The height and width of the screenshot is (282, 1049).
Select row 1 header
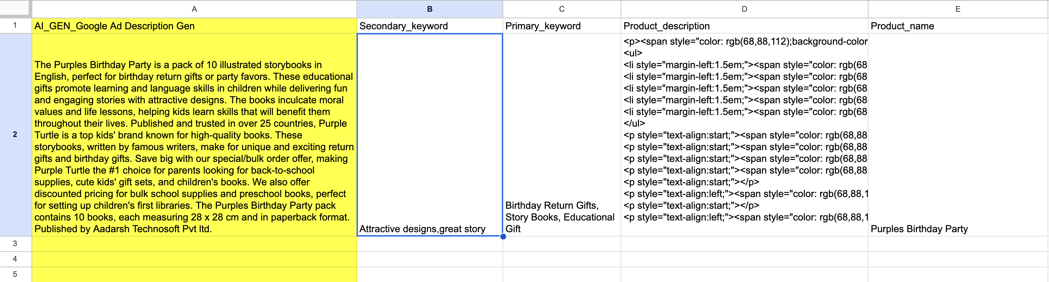(x=15, y=26)
